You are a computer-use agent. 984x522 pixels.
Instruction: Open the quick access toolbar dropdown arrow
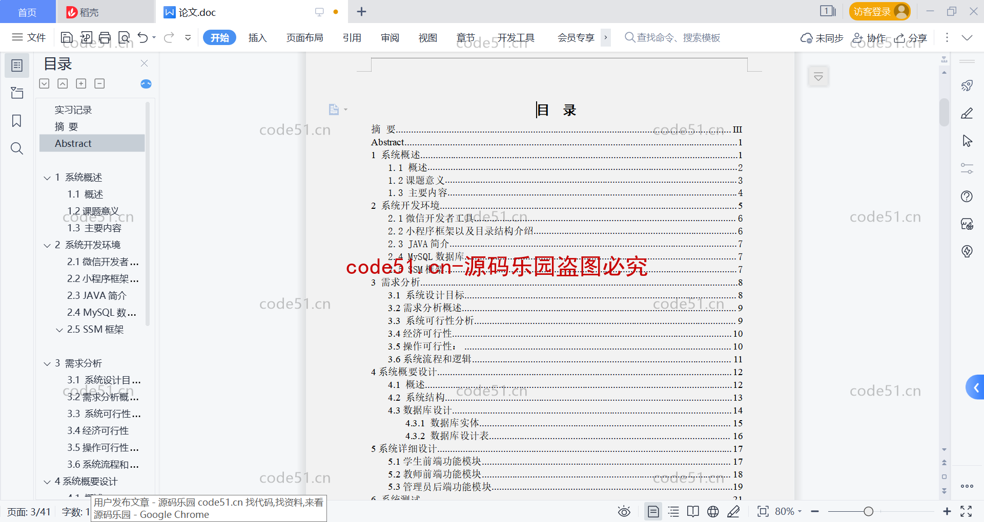(x=188, y=37)
